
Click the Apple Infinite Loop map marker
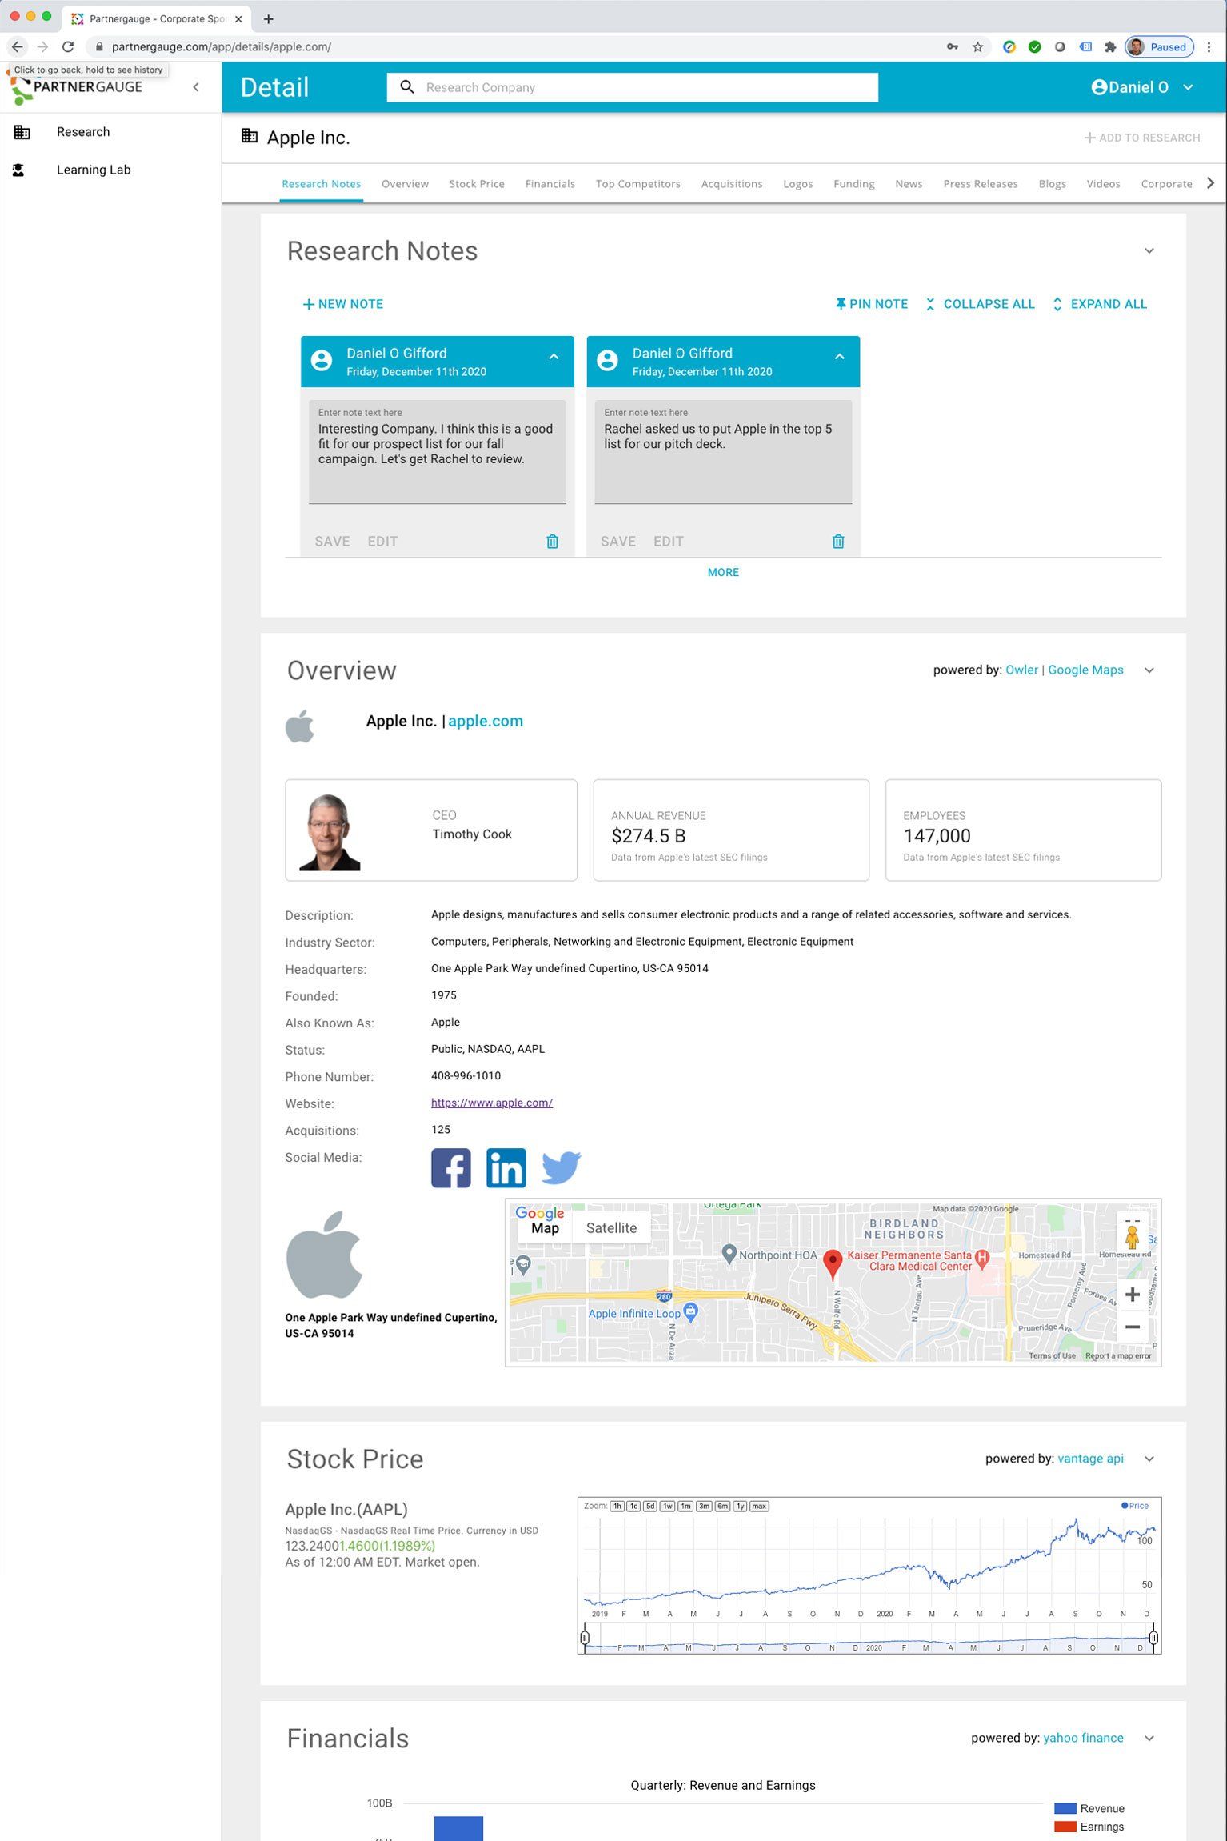692,1311
